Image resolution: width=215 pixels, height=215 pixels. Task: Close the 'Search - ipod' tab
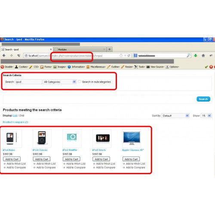pos(51,49)
